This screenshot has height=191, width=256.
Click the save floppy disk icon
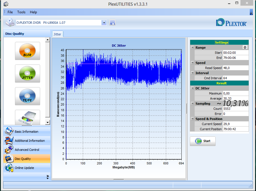point(112,22)
